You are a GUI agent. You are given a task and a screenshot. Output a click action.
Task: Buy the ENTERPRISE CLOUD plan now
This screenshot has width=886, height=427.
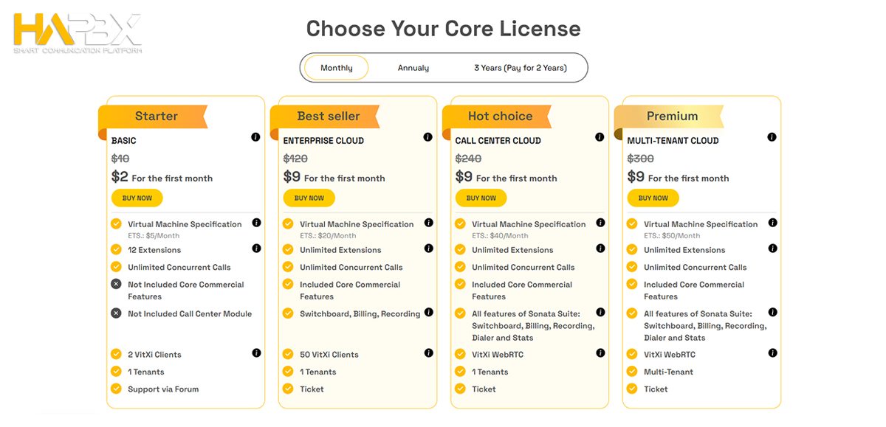pos(309,198)
